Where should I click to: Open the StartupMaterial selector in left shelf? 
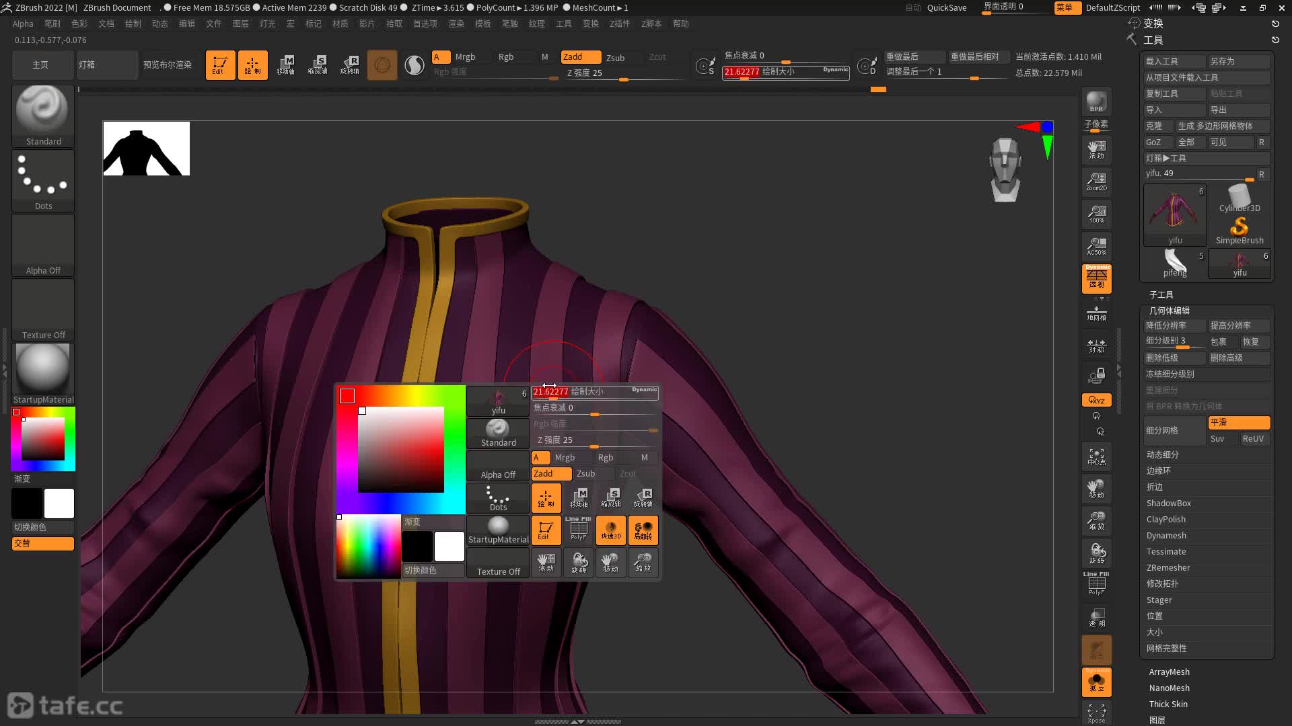click(x=43, y=374)
